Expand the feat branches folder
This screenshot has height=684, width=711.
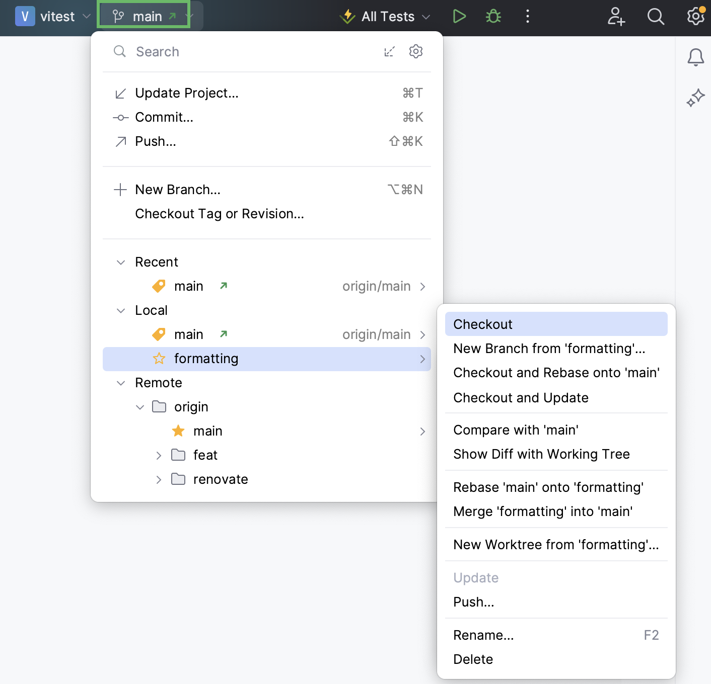(x=159, y=455)
